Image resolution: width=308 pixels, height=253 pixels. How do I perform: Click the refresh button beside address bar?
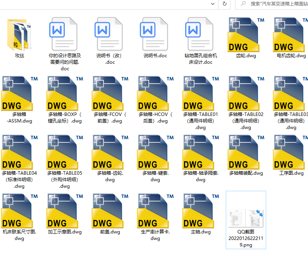point(225,3)
